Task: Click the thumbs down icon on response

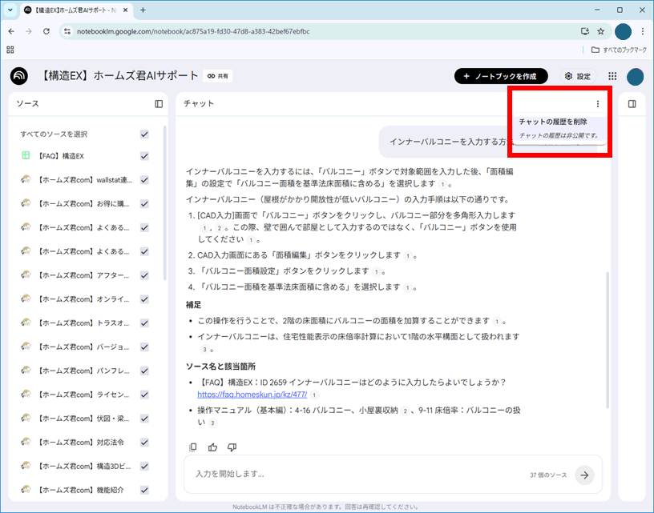Action: (x=232, y=447)
